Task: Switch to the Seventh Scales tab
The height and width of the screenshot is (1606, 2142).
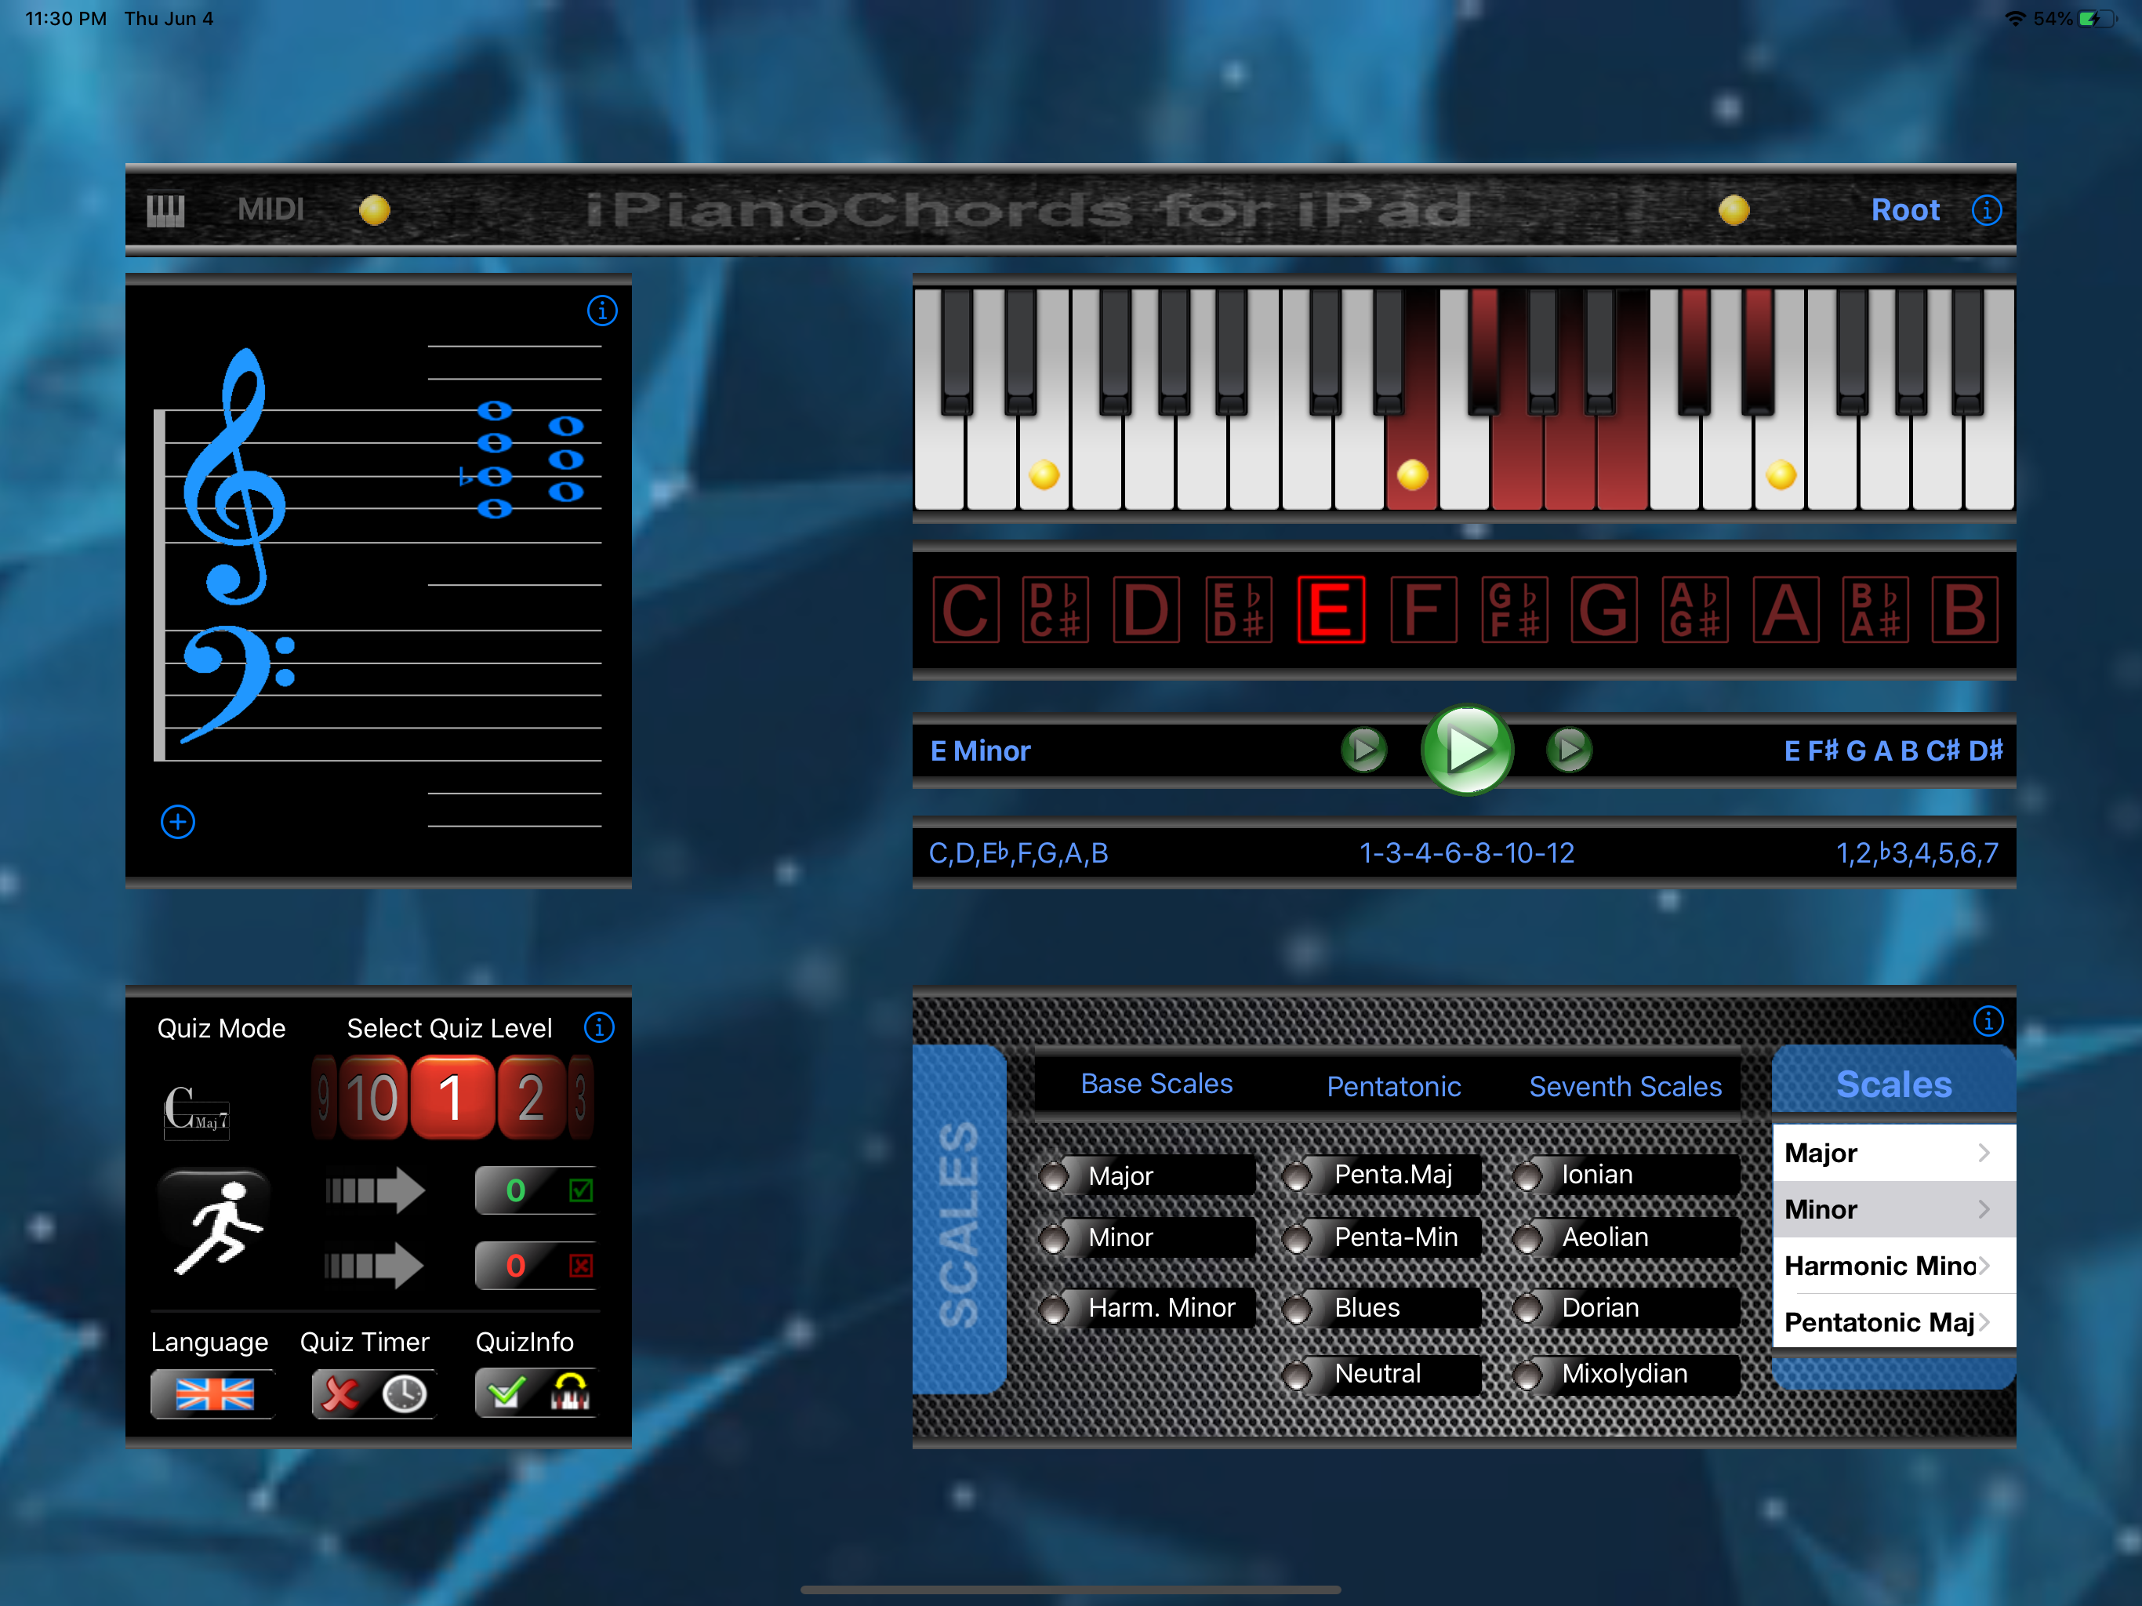Action: pyautogui.click(x=1625, y=1087)
